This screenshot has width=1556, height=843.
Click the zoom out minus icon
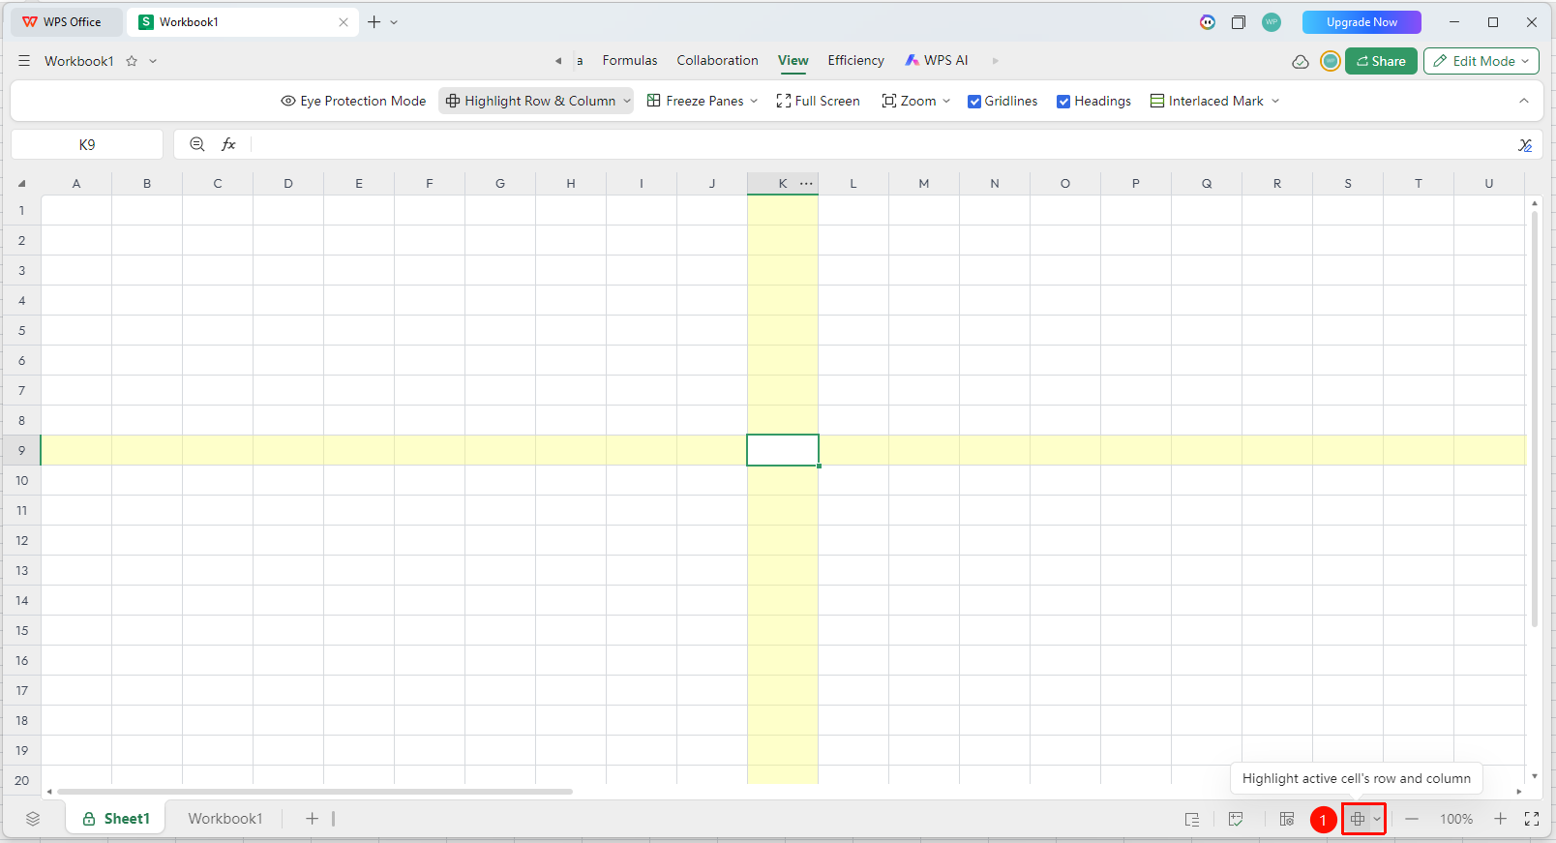[1412, 819]
